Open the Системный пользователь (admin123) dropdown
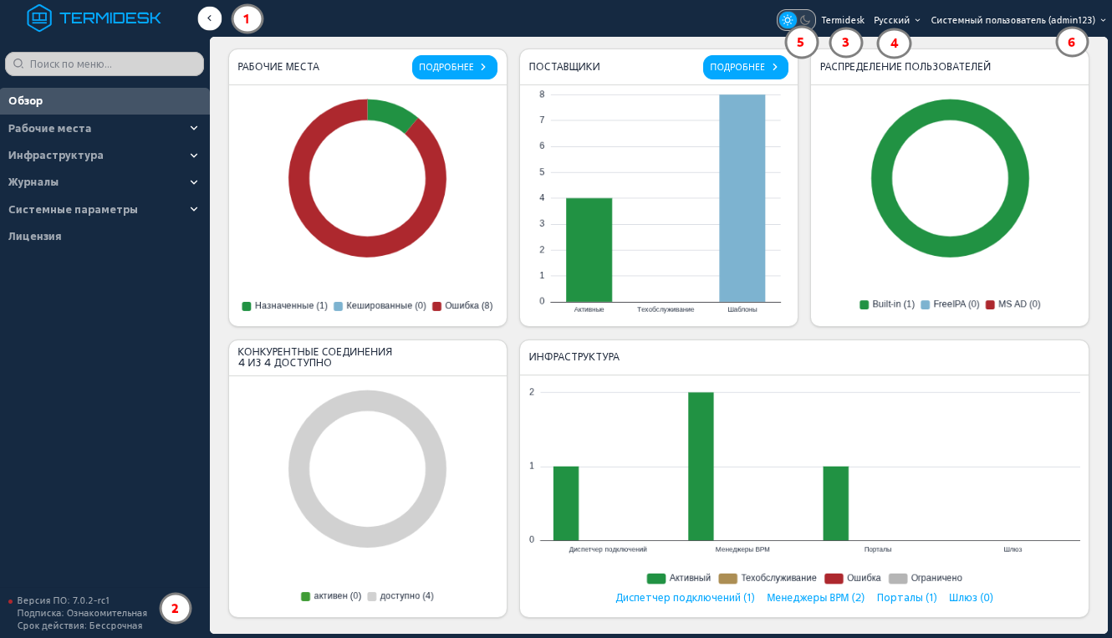 [x=1018, y=20]
